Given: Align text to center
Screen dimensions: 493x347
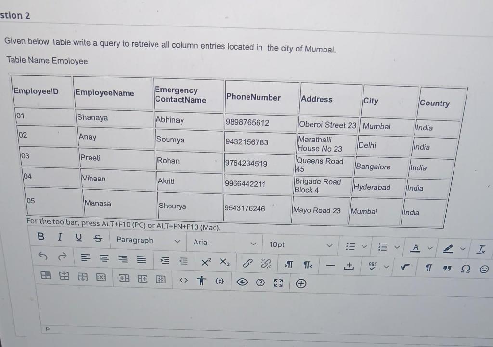Looking at the screenshot, I should tap(104, 259).
